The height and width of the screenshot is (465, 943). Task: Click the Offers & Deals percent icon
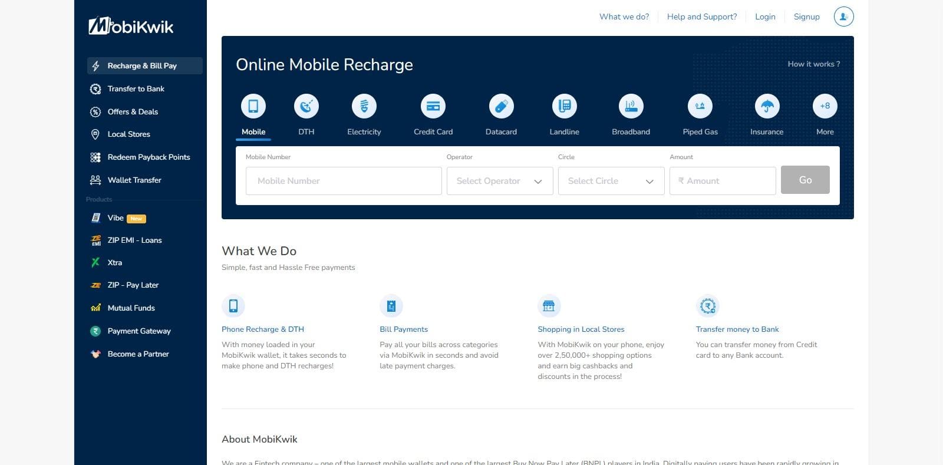pos(95,112)
